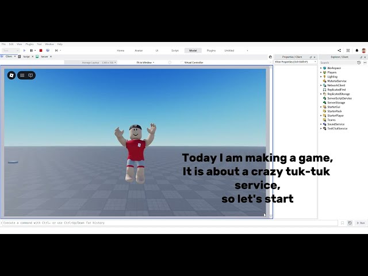This screenshot has height=276, width=368.
Task: Expand the Players tree node
Action: (321, 72)
